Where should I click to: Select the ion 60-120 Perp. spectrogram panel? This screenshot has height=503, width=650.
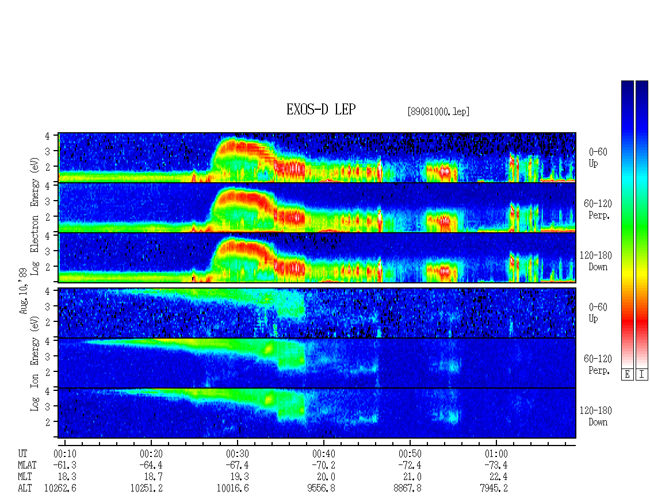coord(317,363)
